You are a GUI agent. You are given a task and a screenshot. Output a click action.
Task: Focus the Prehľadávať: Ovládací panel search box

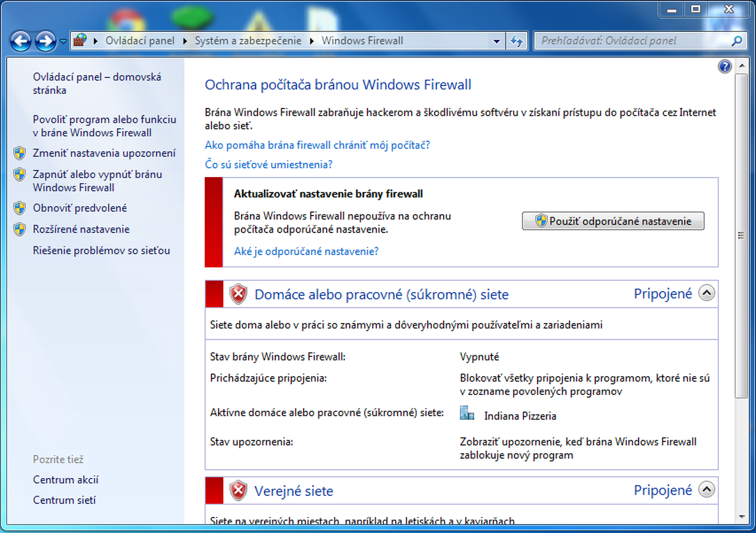click(632, 41)
